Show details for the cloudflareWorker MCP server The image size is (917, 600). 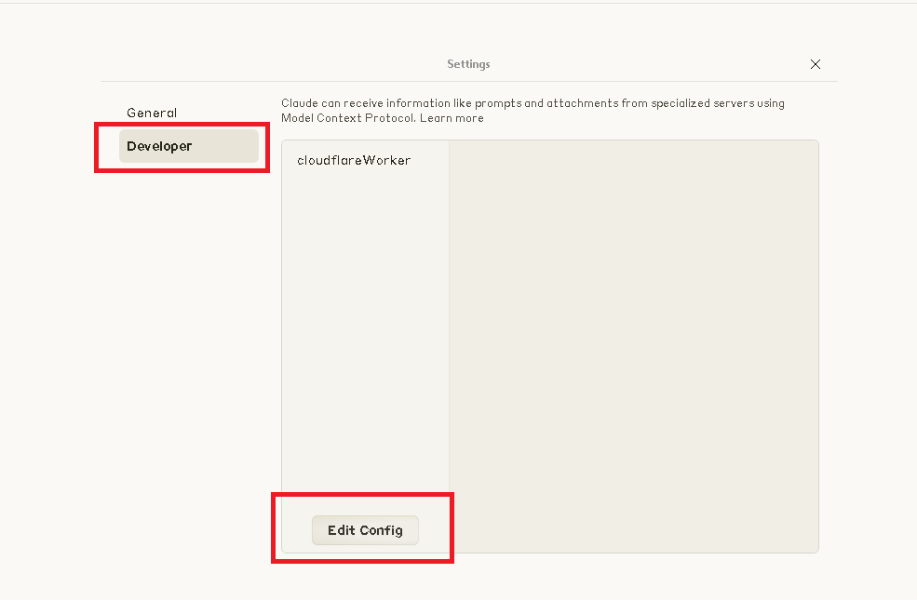[x=354, y=160]
